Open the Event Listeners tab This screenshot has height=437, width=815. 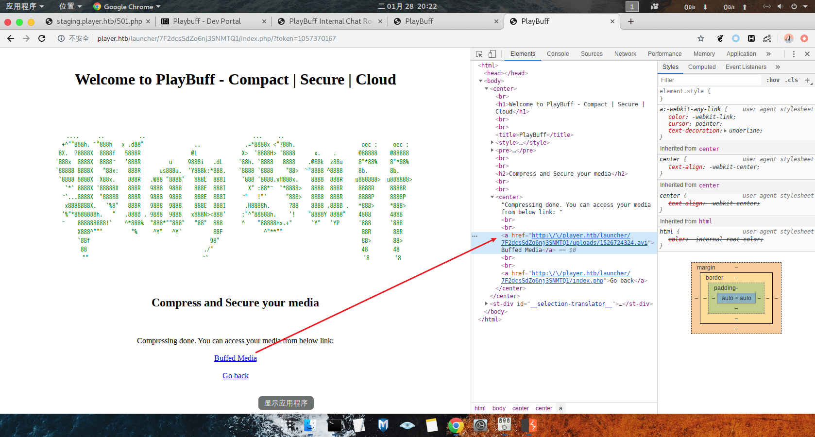746,67
